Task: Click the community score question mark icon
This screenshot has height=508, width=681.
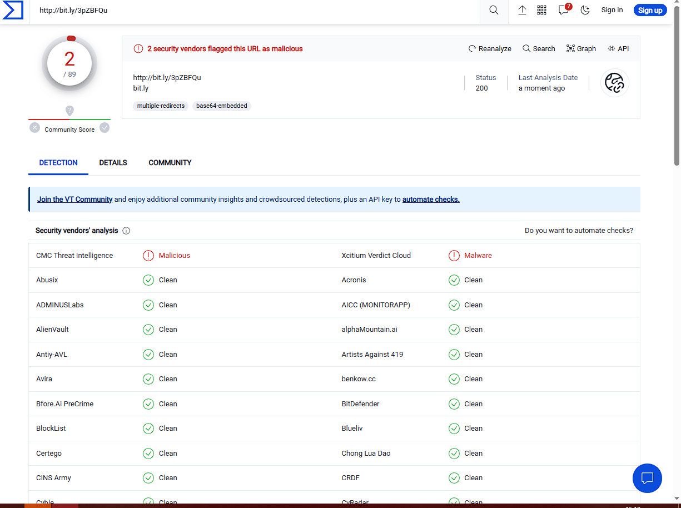Action: [69, 111]
